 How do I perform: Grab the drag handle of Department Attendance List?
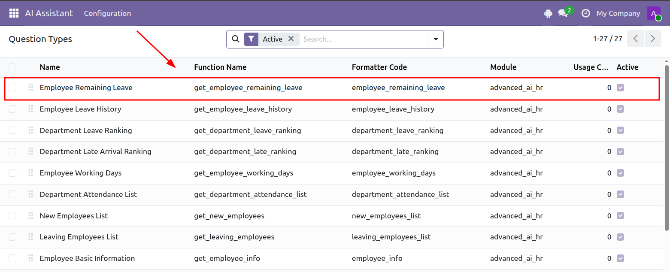(x=30, y=194)
